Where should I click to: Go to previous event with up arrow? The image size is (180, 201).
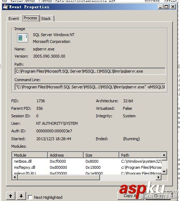coord(11,196)
